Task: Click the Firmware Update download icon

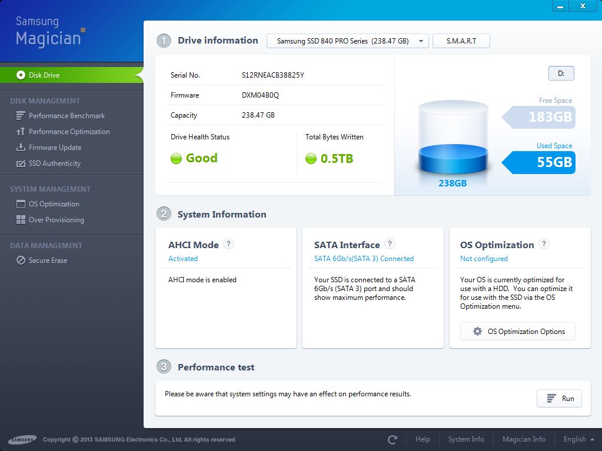Action: click(x=21, y=147)
